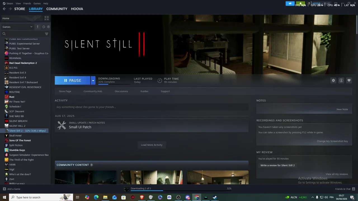Viewport: 358px width, 201px height.
Task: Open the middle community content thumbnail
Action: tap(152, 177)
